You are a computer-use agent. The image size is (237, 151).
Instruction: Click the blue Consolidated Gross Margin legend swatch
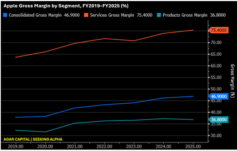5,15
